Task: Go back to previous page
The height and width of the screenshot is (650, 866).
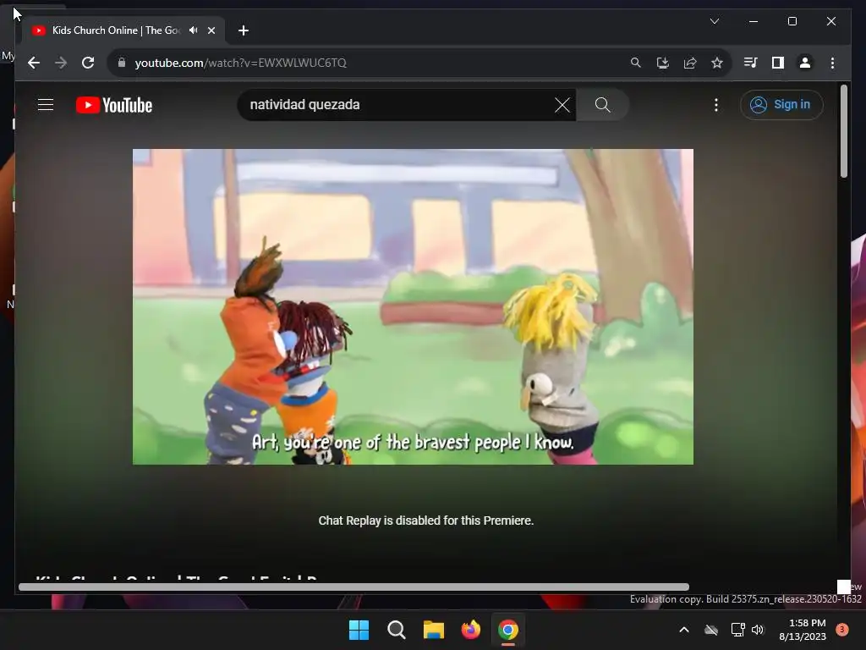Action: tap(34, 63)
